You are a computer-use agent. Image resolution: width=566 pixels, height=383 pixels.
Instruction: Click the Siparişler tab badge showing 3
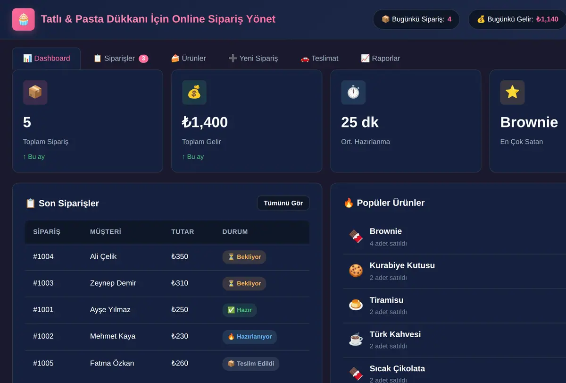[143, 59]
